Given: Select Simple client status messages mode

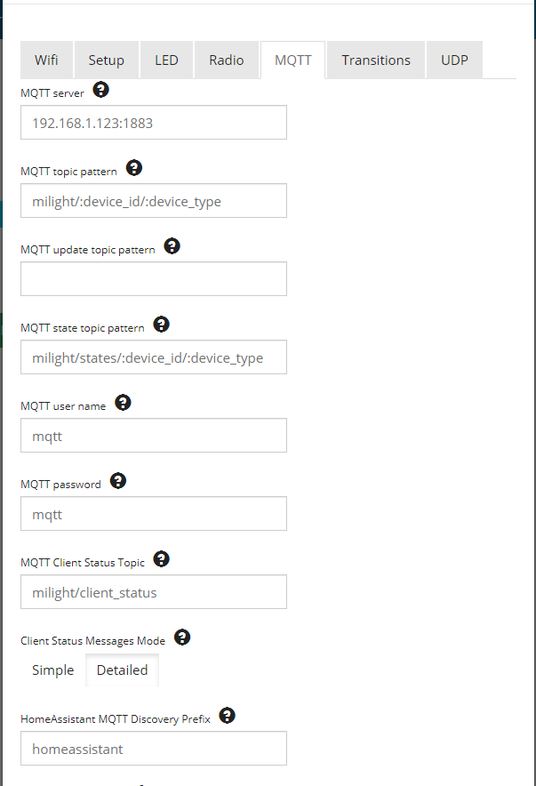Looking at the screenshot, I should tap(52, 670).
